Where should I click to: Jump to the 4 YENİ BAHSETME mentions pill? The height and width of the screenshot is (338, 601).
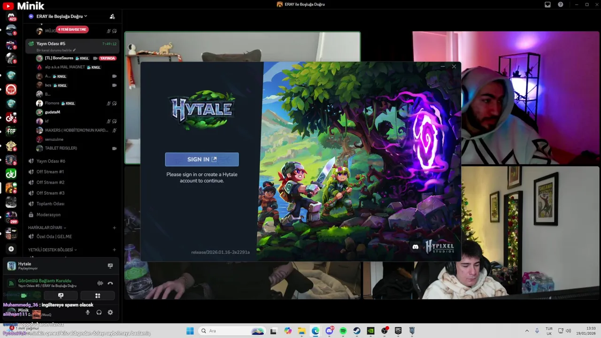click(x=72, y=30)
